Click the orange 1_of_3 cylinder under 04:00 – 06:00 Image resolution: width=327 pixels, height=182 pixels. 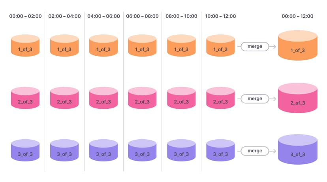point(103,46)
